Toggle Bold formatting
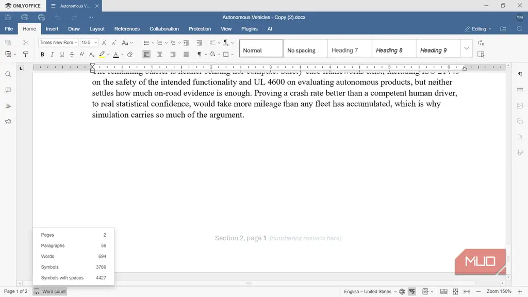Image resolution: width=528 pixels, height=297 pixels. pos(42,54)
